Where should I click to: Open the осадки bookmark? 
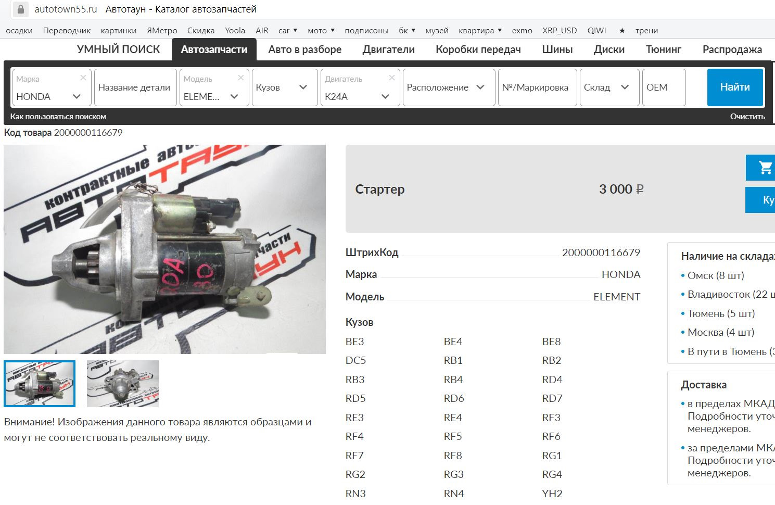pyautogui.click(x=19, y=31)
